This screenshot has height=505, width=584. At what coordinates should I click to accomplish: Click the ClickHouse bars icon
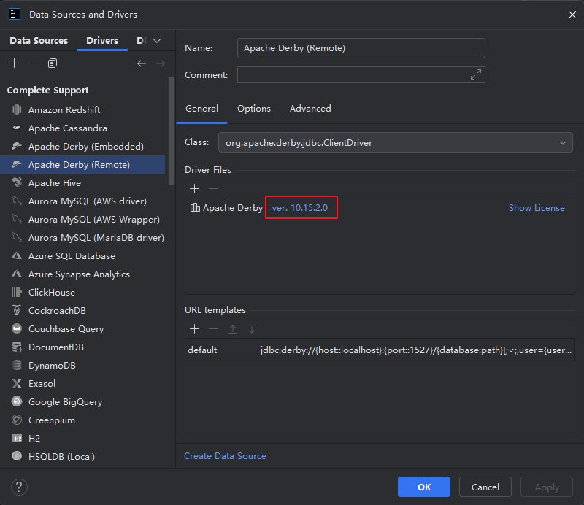point(17,292)
